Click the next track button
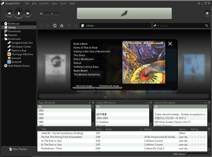Viewport: 212px width, 157px height. click(28, 13)
